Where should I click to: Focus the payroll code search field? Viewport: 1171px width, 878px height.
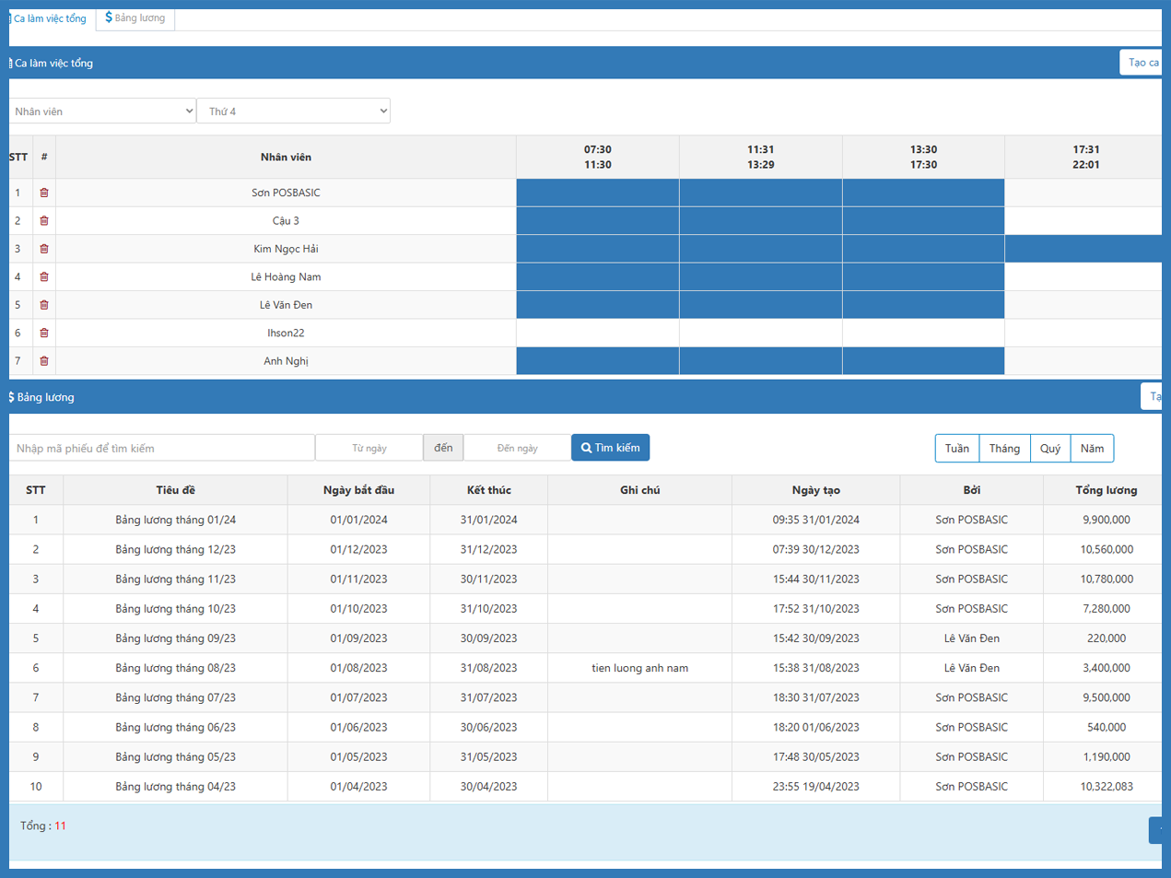pos(162,448)
